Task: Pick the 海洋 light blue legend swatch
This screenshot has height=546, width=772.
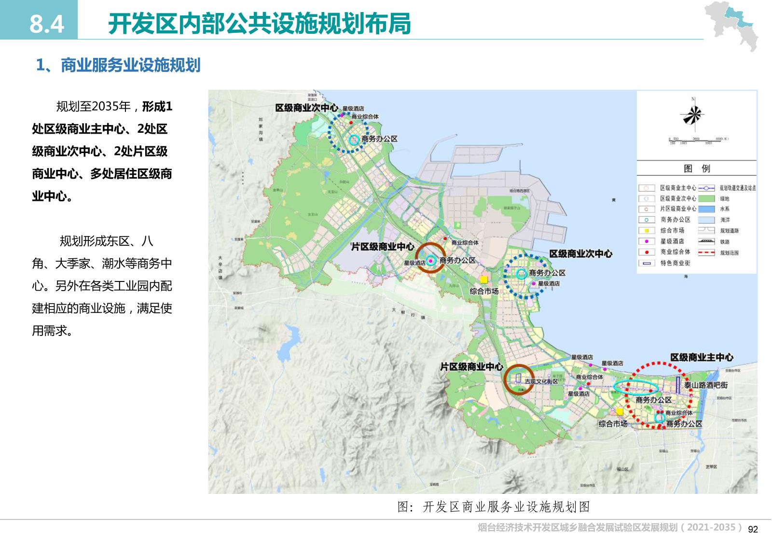Action: tap(706, 220)
